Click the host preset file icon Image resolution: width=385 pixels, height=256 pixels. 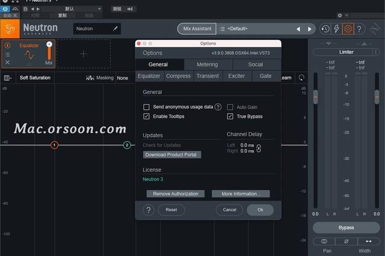click(x=25, y=9)
